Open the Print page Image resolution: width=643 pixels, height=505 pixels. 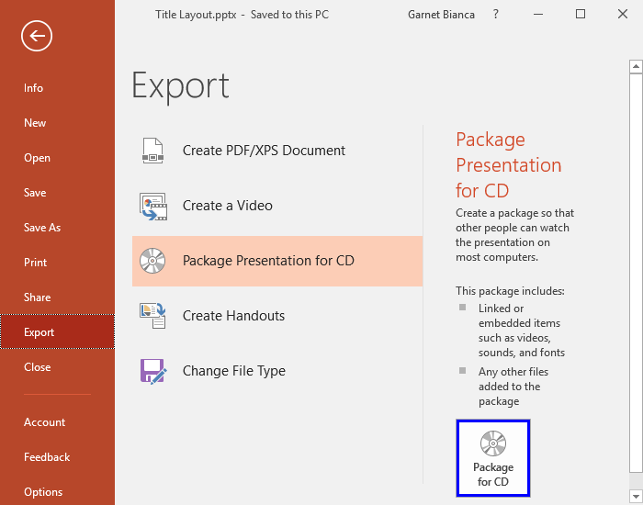(x=35, y=263)
